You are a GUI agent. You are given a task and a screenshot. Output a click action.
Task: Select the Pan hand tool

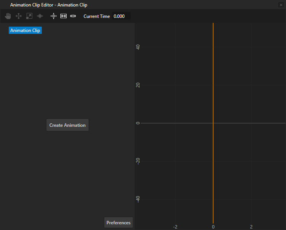pos(8,16)
